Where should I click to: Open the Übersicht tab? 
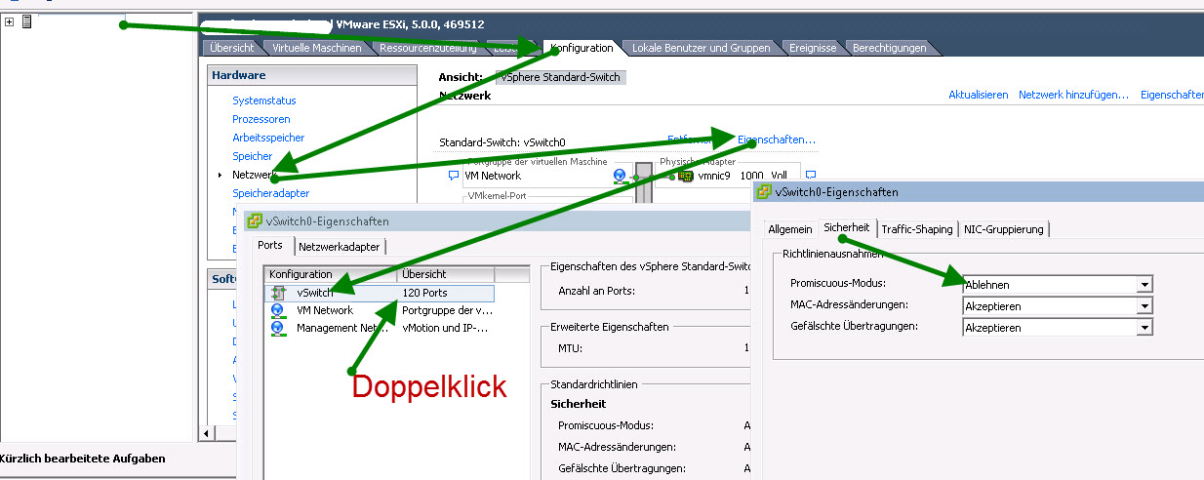coord(231,48)
